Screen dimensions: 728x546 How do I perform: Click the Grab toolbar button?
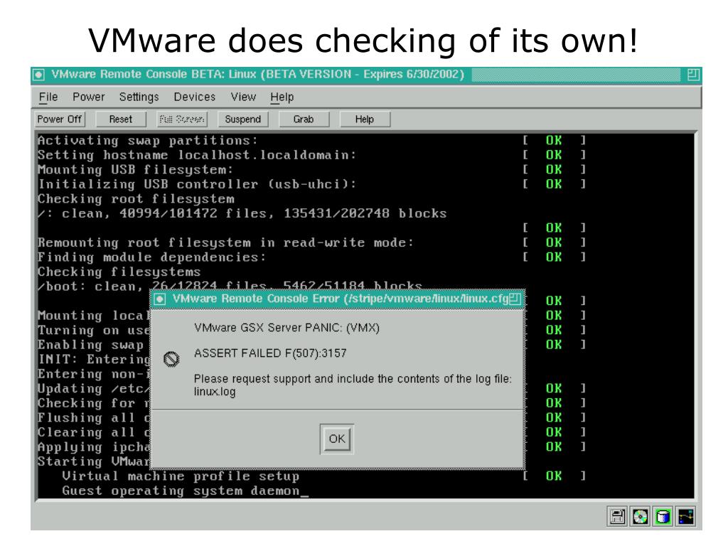pyautogui.click(x=304, y=119)
